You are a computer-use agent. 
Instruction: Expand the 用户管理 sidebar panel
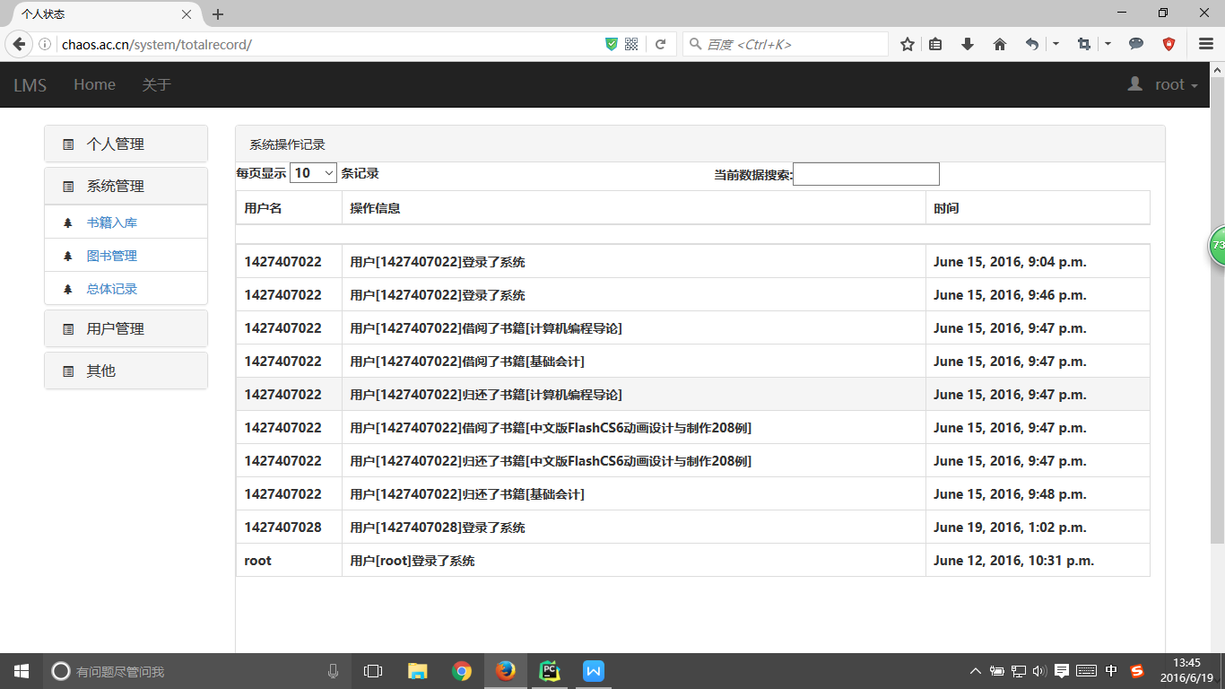pos(126,328)
